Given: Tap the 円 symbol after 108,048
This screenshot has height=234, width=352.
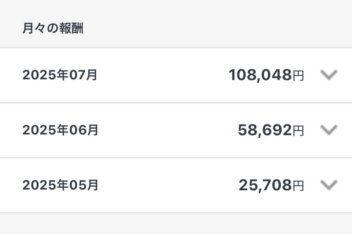Looking at the screenshot, I should click(298, 76).
